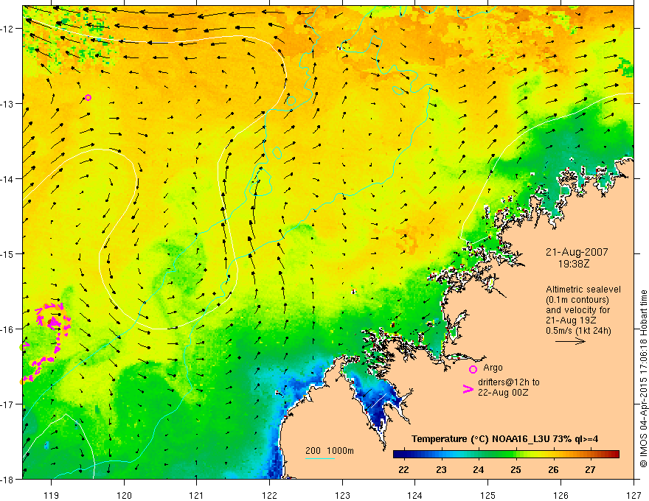This screenshot has width=649, height=501.
Task: Click the color bar label '27'
Action: [x=590, y=469]
